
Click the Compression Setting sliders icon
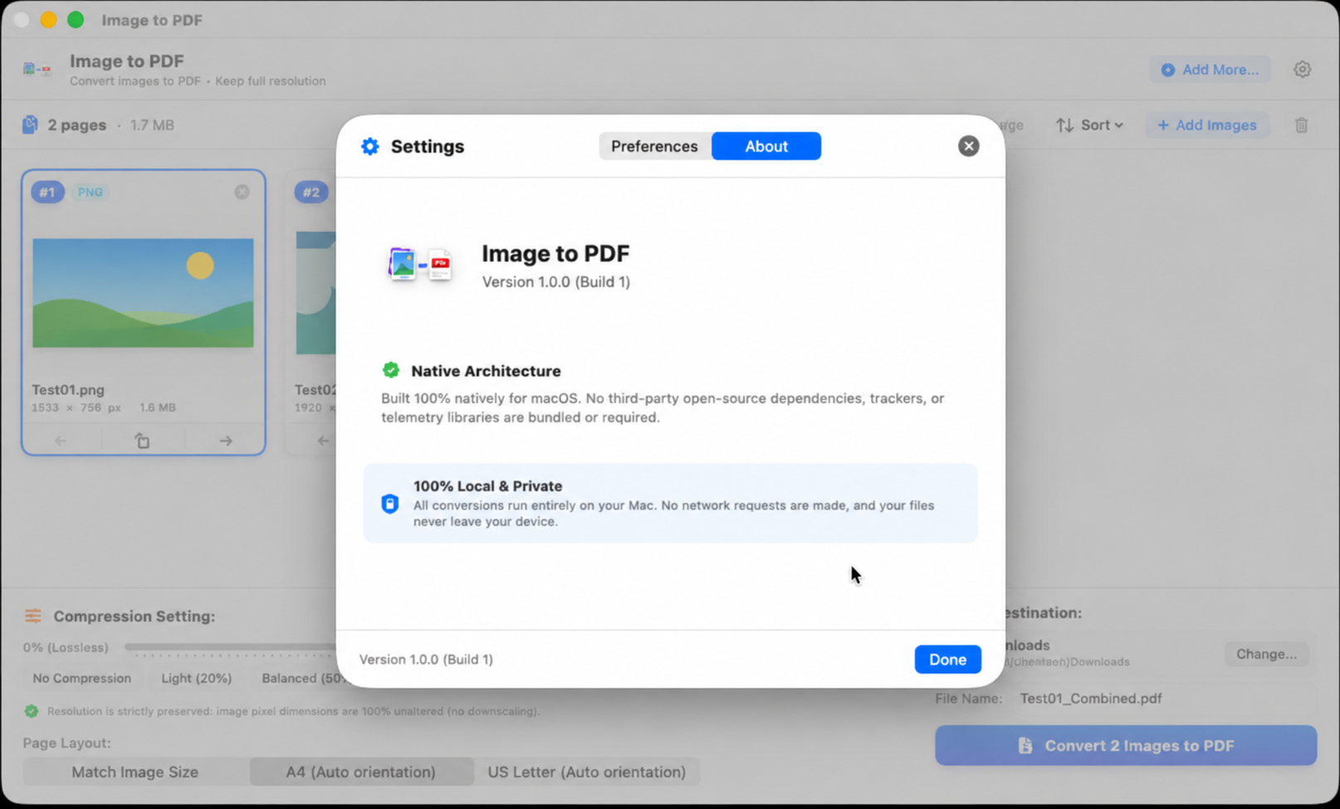pos(33,616)
